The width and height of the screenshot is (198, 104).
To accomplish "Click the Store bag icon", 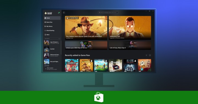I will (45, 35).
